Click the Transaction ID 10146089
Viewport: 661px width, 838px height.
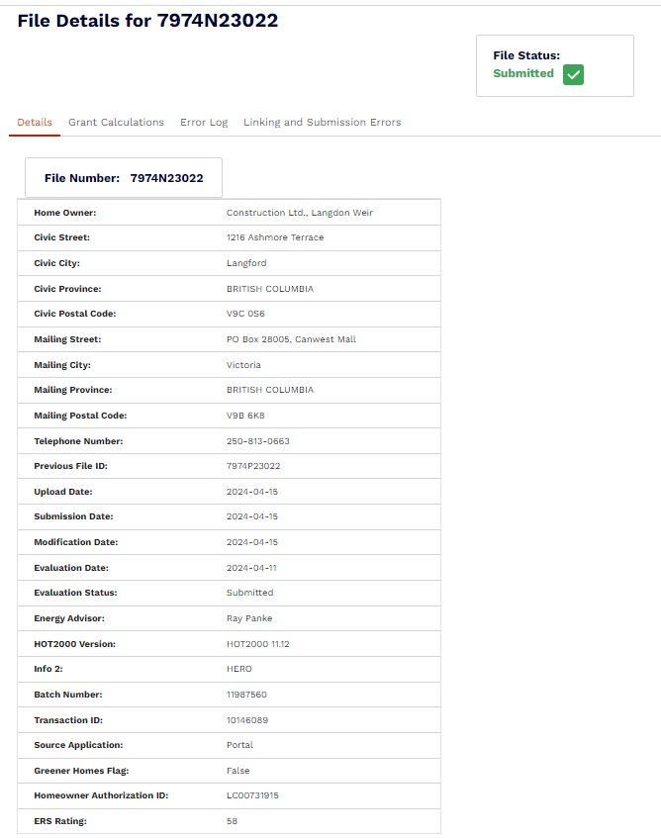point(247,720)
